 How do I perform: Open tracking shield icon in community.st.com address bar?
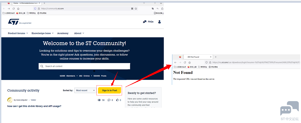point(35,9)
